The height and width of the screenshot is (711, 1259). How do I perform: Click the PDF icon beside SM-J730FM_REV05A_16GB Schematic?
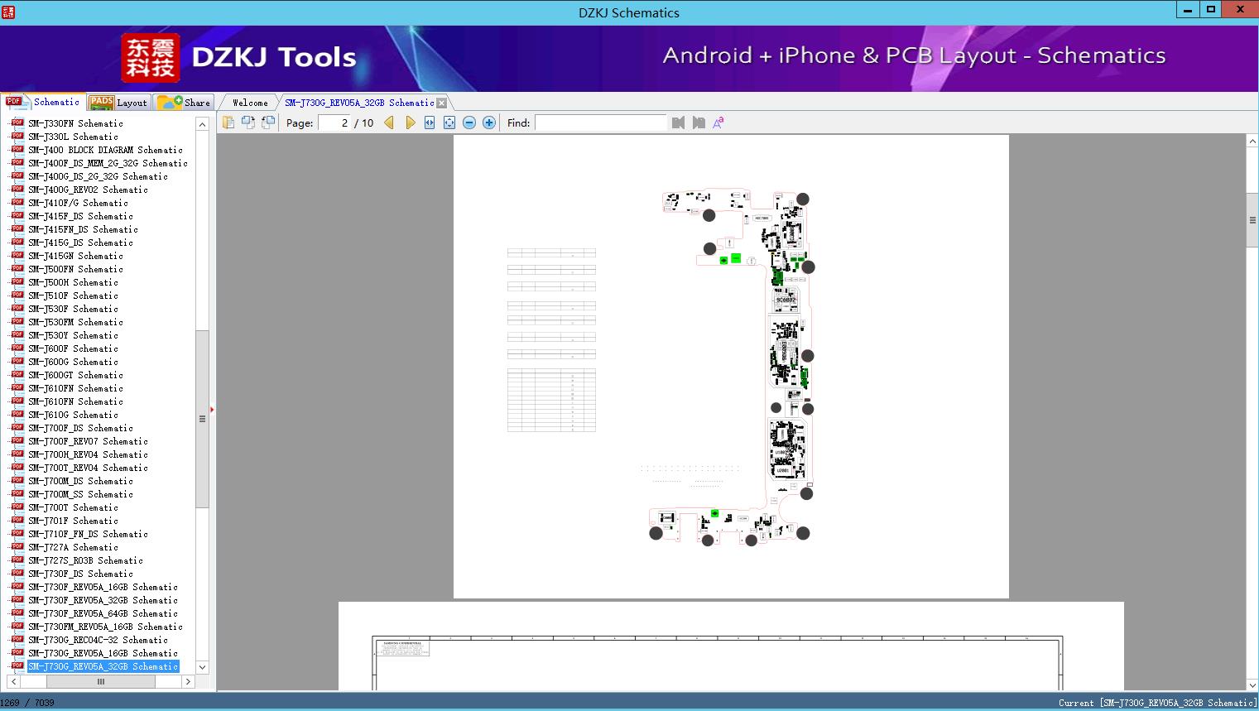17,626
